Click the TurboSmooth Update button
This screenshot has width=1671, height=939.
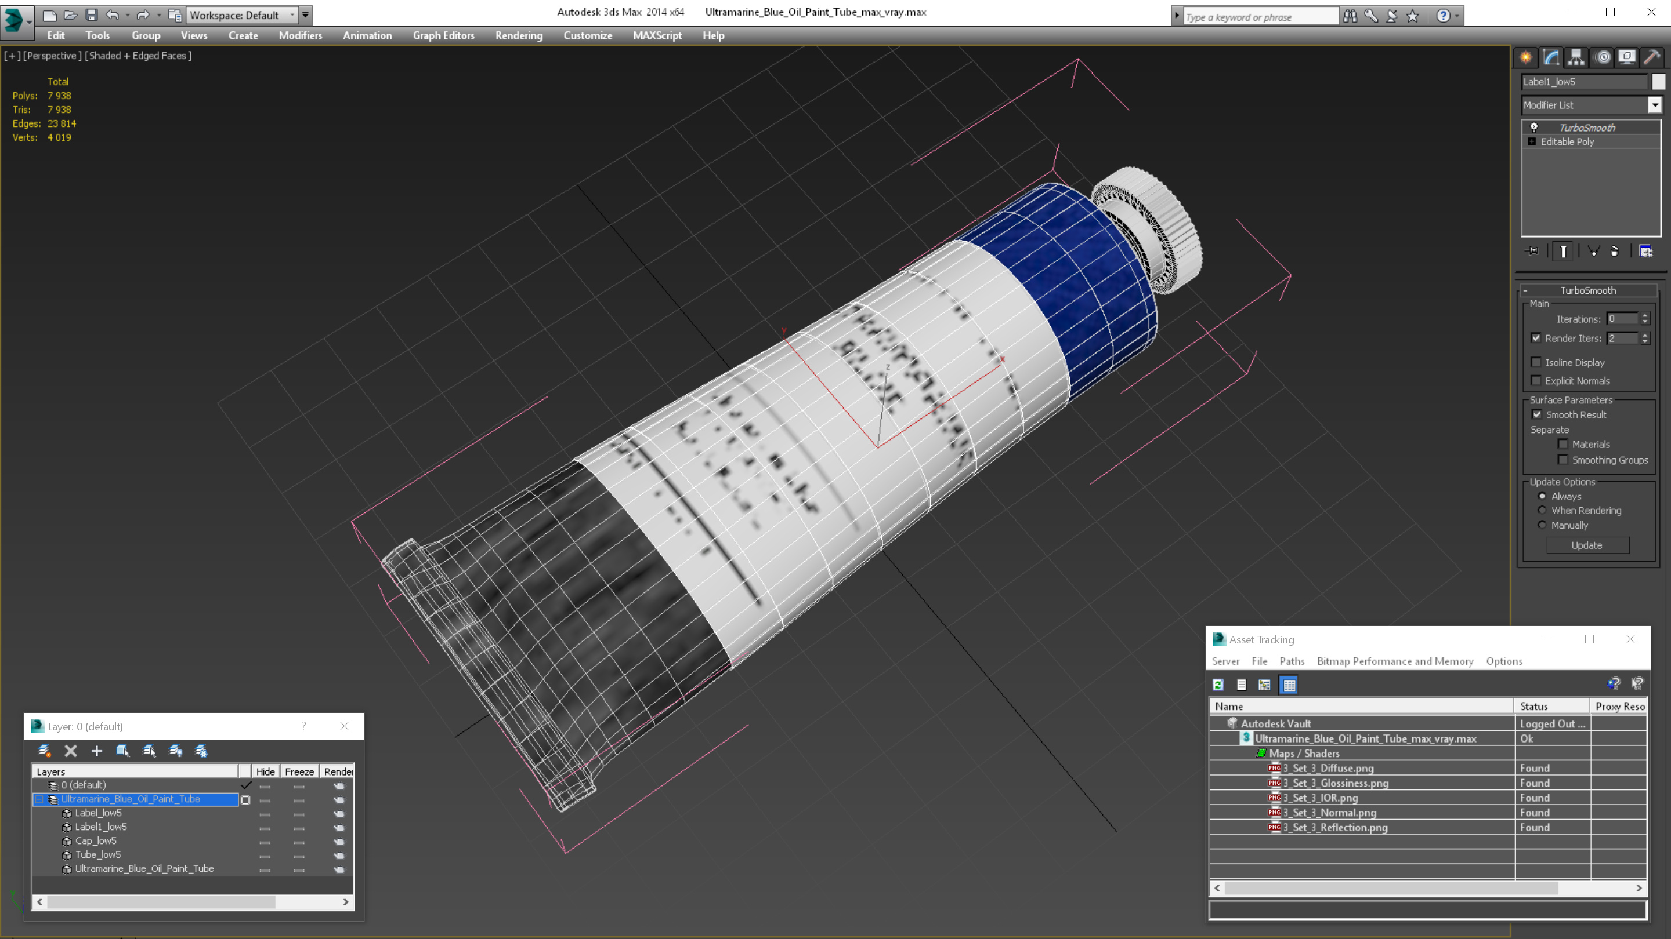click(x=1587, y=545)
